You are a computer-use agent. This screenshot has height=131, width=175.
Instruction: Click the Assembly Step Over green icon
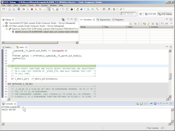[x=92, y=9]
